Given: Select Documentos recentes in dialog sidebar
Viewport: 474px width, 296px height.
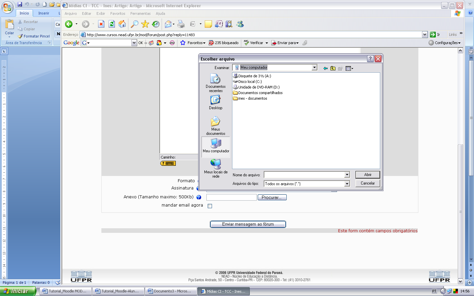Looking at the screenshot, I should (x=216, y=83).
